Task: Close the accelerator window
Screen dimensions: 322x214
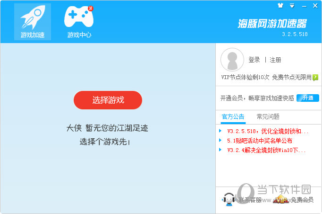Action: tap(315, 6)
